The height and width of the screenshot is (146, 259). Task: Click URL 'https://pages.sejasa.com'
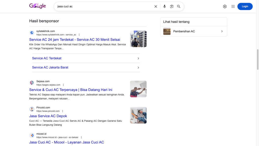[x=48, y=85]
